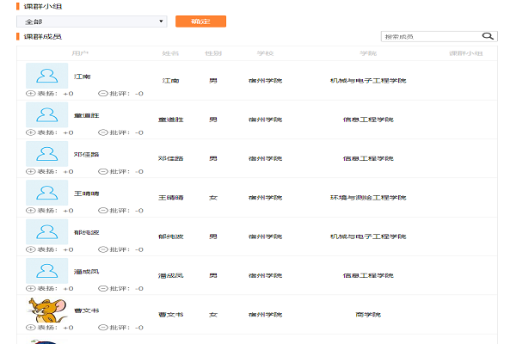516x344 pixels.
Task: Click the 学院 column header
Action: coord(368,53)
